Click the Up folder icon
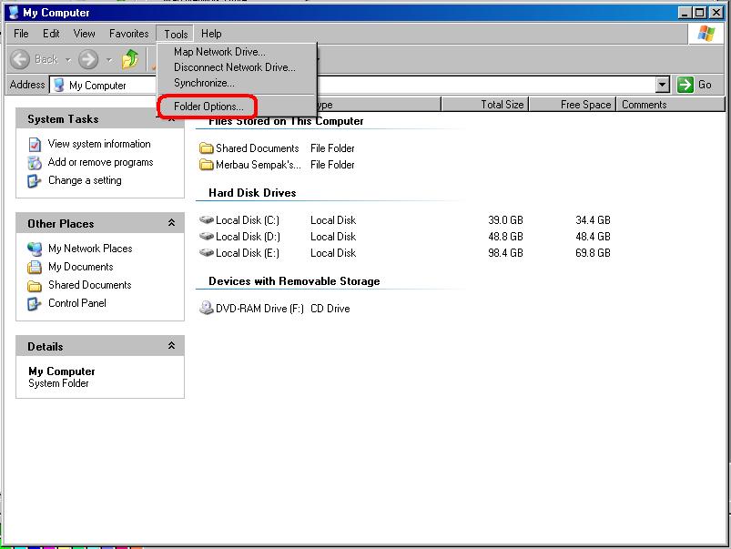Viewport: 731px width, 549px height. pyautogui.click(x=130, y=59)
